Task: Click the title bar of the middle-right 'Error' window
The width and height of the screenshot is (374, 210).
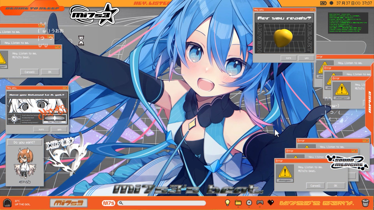Action: click(348, 68)
